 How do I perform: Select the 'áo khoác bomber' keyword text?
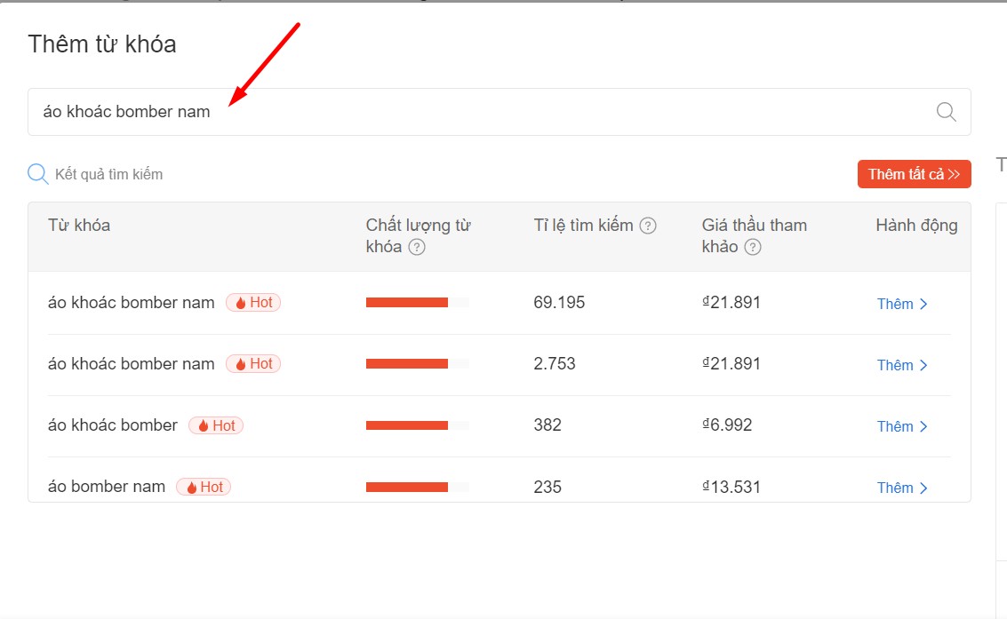pyautogui.click(x=113, y=425)
